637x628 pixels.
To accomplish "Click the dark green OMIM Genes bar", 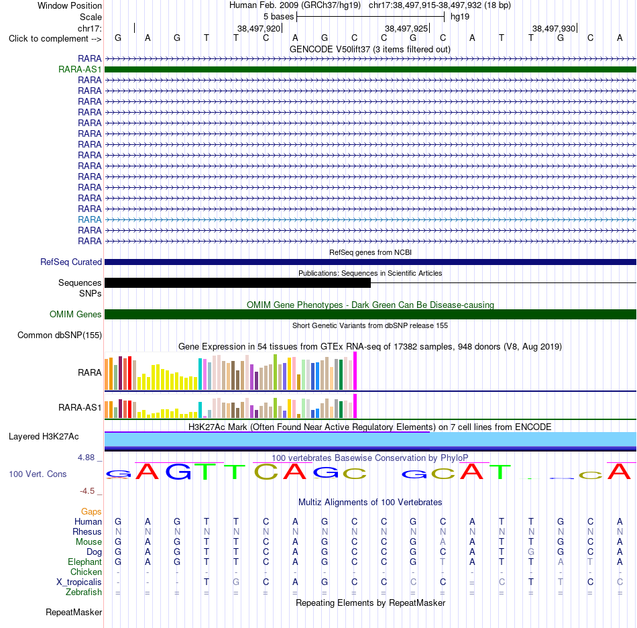I will pos(370,314).
